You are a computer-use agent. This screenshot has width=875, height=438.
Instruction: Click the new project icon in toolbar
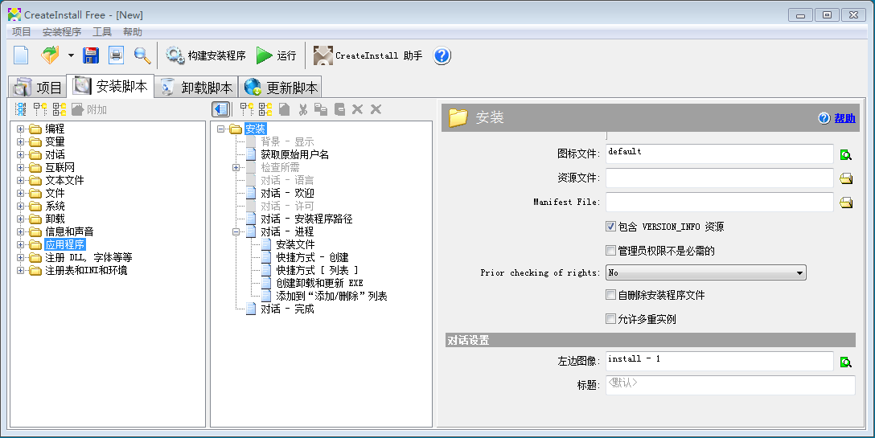(21, 55)
